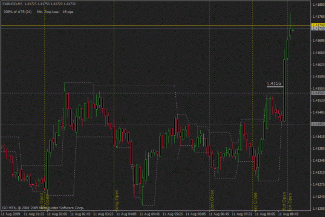Click the 1.41660 price scale label
The image size is (325, 217).
click(x=319, y=53)
